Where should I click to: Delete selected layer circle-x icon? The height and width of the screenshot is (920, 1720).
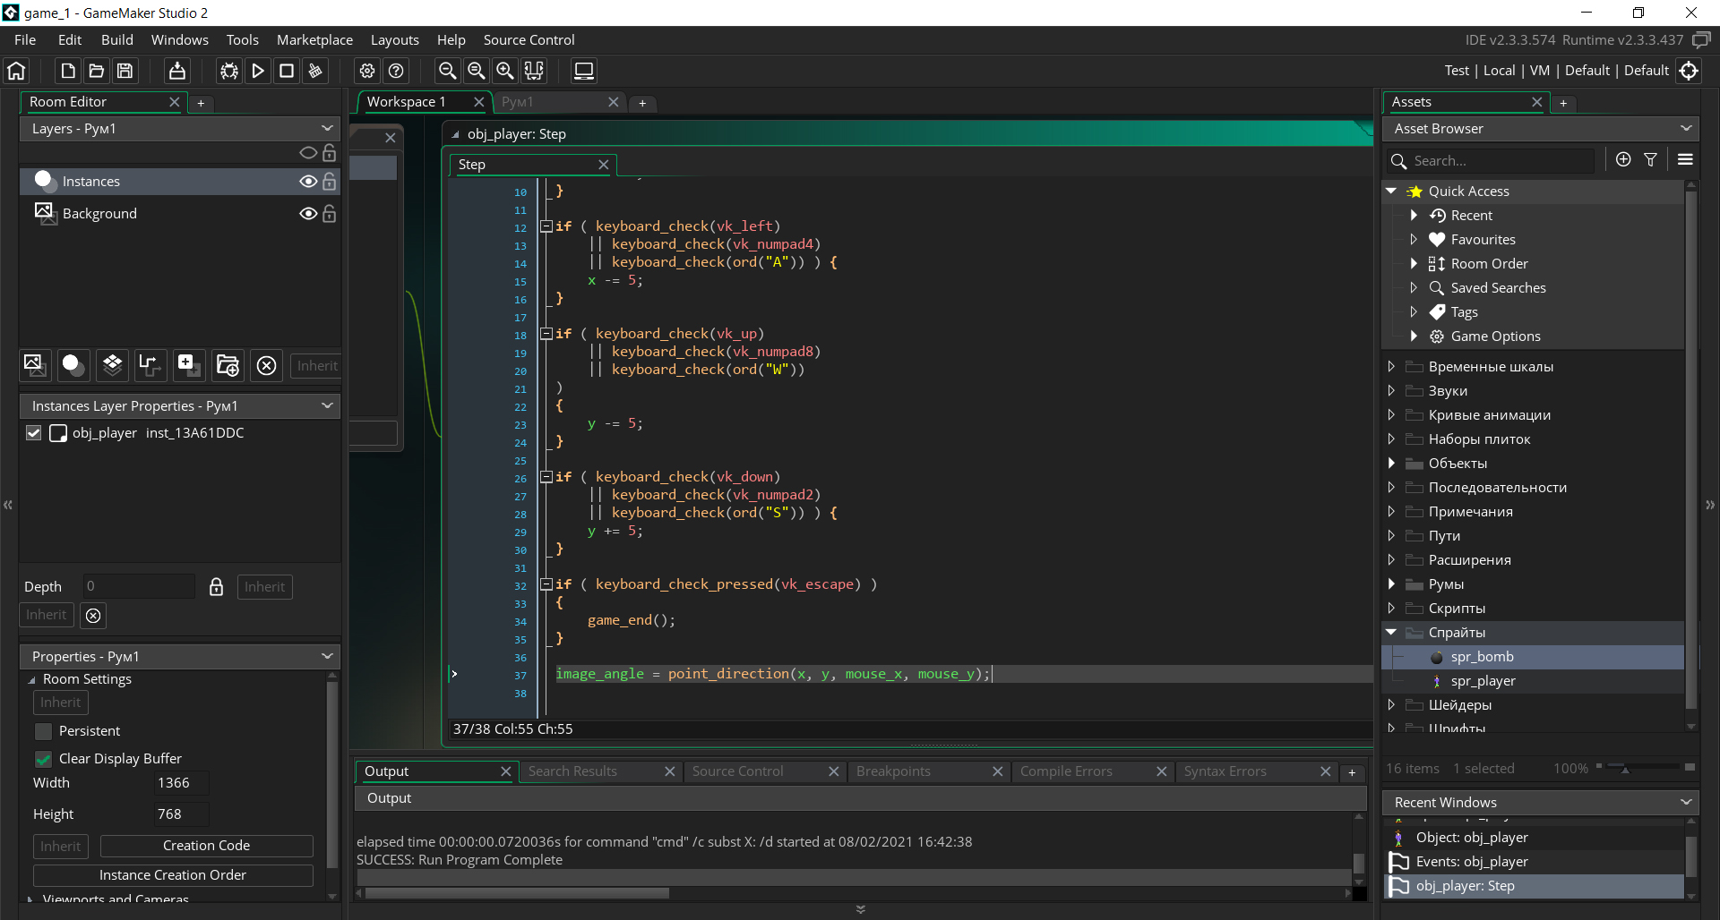pyautogui.click(x=266, y=365)
